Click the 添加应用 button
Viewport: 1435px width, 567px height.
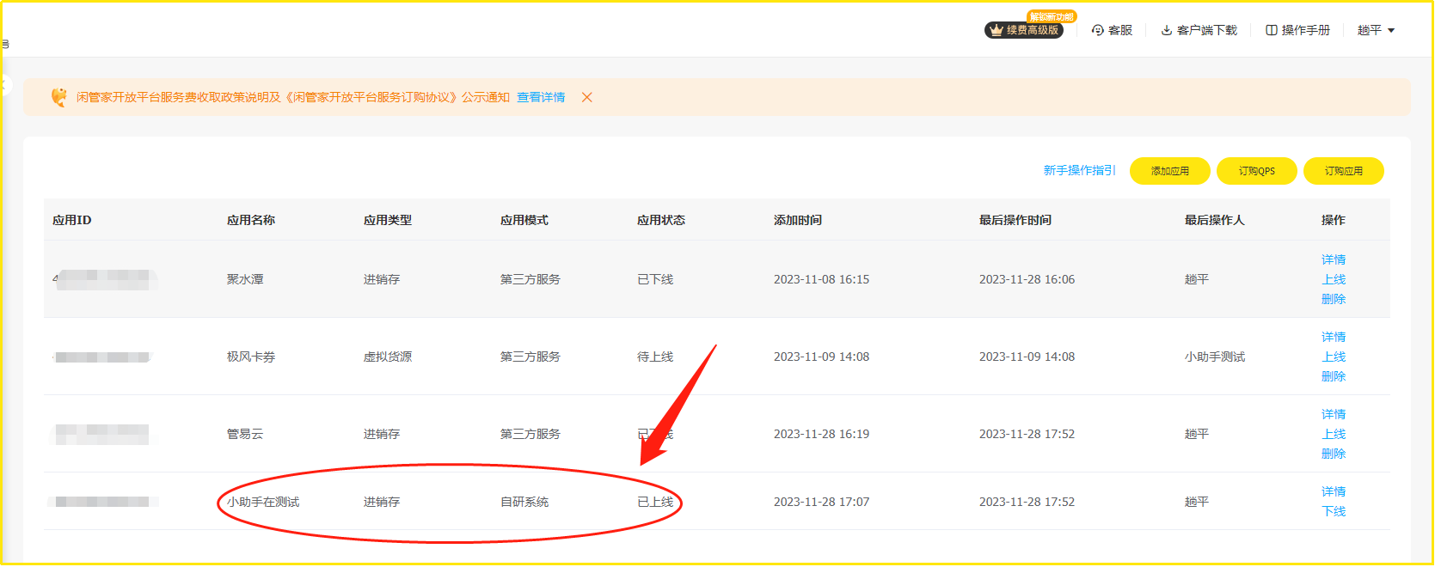1169,171
